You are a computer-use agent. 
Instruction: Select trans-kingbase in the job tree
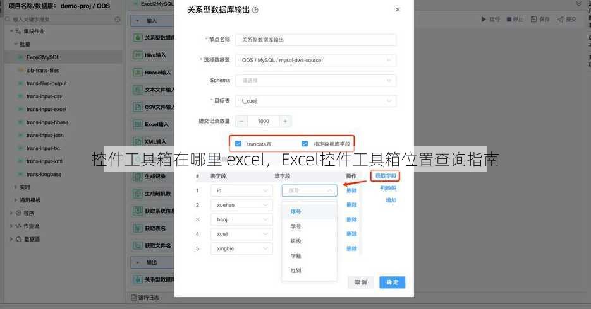44,174
